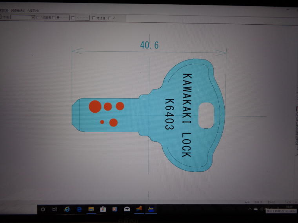The width and height of the screenshot is (298, 223).
Task: Select the smallest orange dot on key blade
Action: [102, 122]
